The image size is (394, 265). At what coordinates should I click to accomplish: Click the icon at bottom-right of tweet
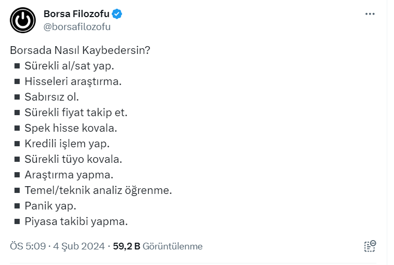370,246
